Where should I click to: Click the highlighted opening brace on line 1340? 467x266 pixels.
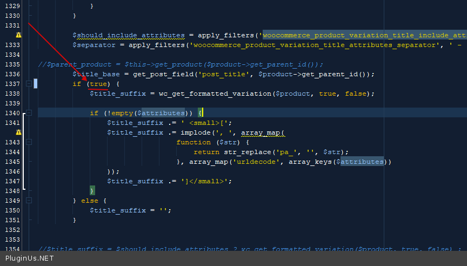tap(200, 113)
